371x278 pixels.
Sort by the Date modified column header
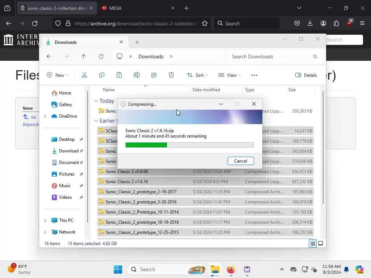206,90
